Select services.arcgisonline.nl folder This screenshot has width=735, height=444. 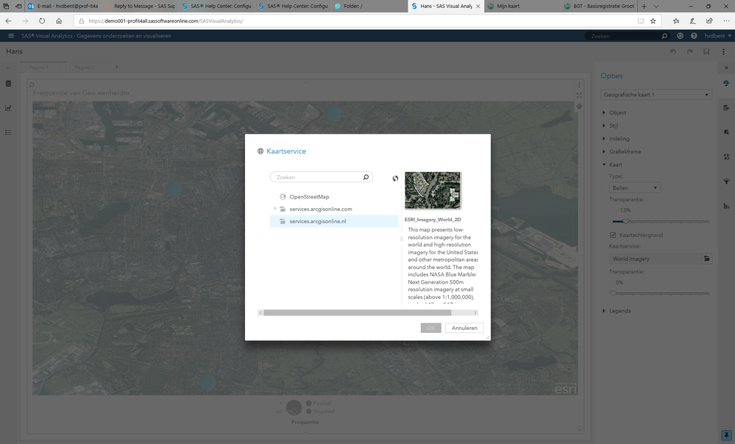coord(334,221)
